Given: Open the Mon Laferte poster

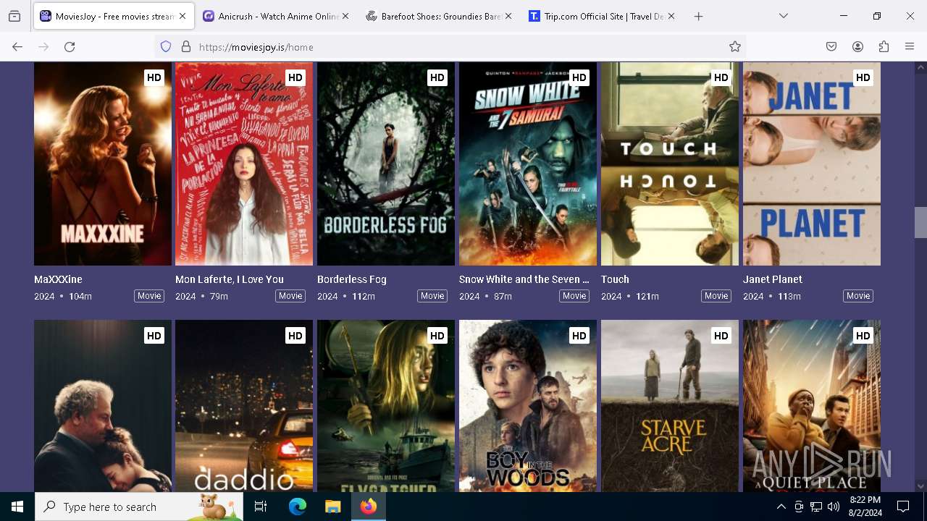Looking at the screenshot, I should (244, 164).
